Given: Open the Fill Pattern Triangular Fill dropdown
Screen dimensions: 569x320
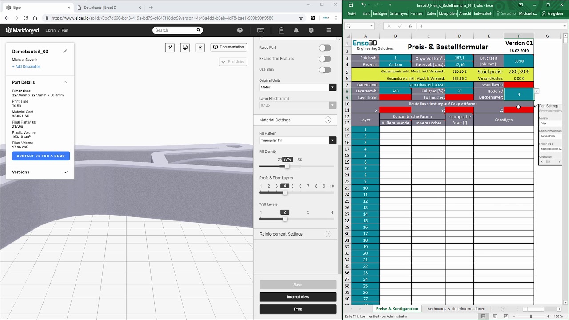Looking at the screenshot, I should click(297, 140).
